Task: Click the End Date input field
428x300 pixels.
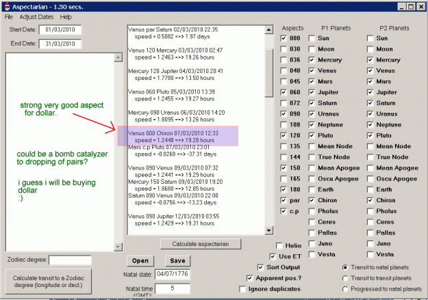Action: [x=60, y=44]
